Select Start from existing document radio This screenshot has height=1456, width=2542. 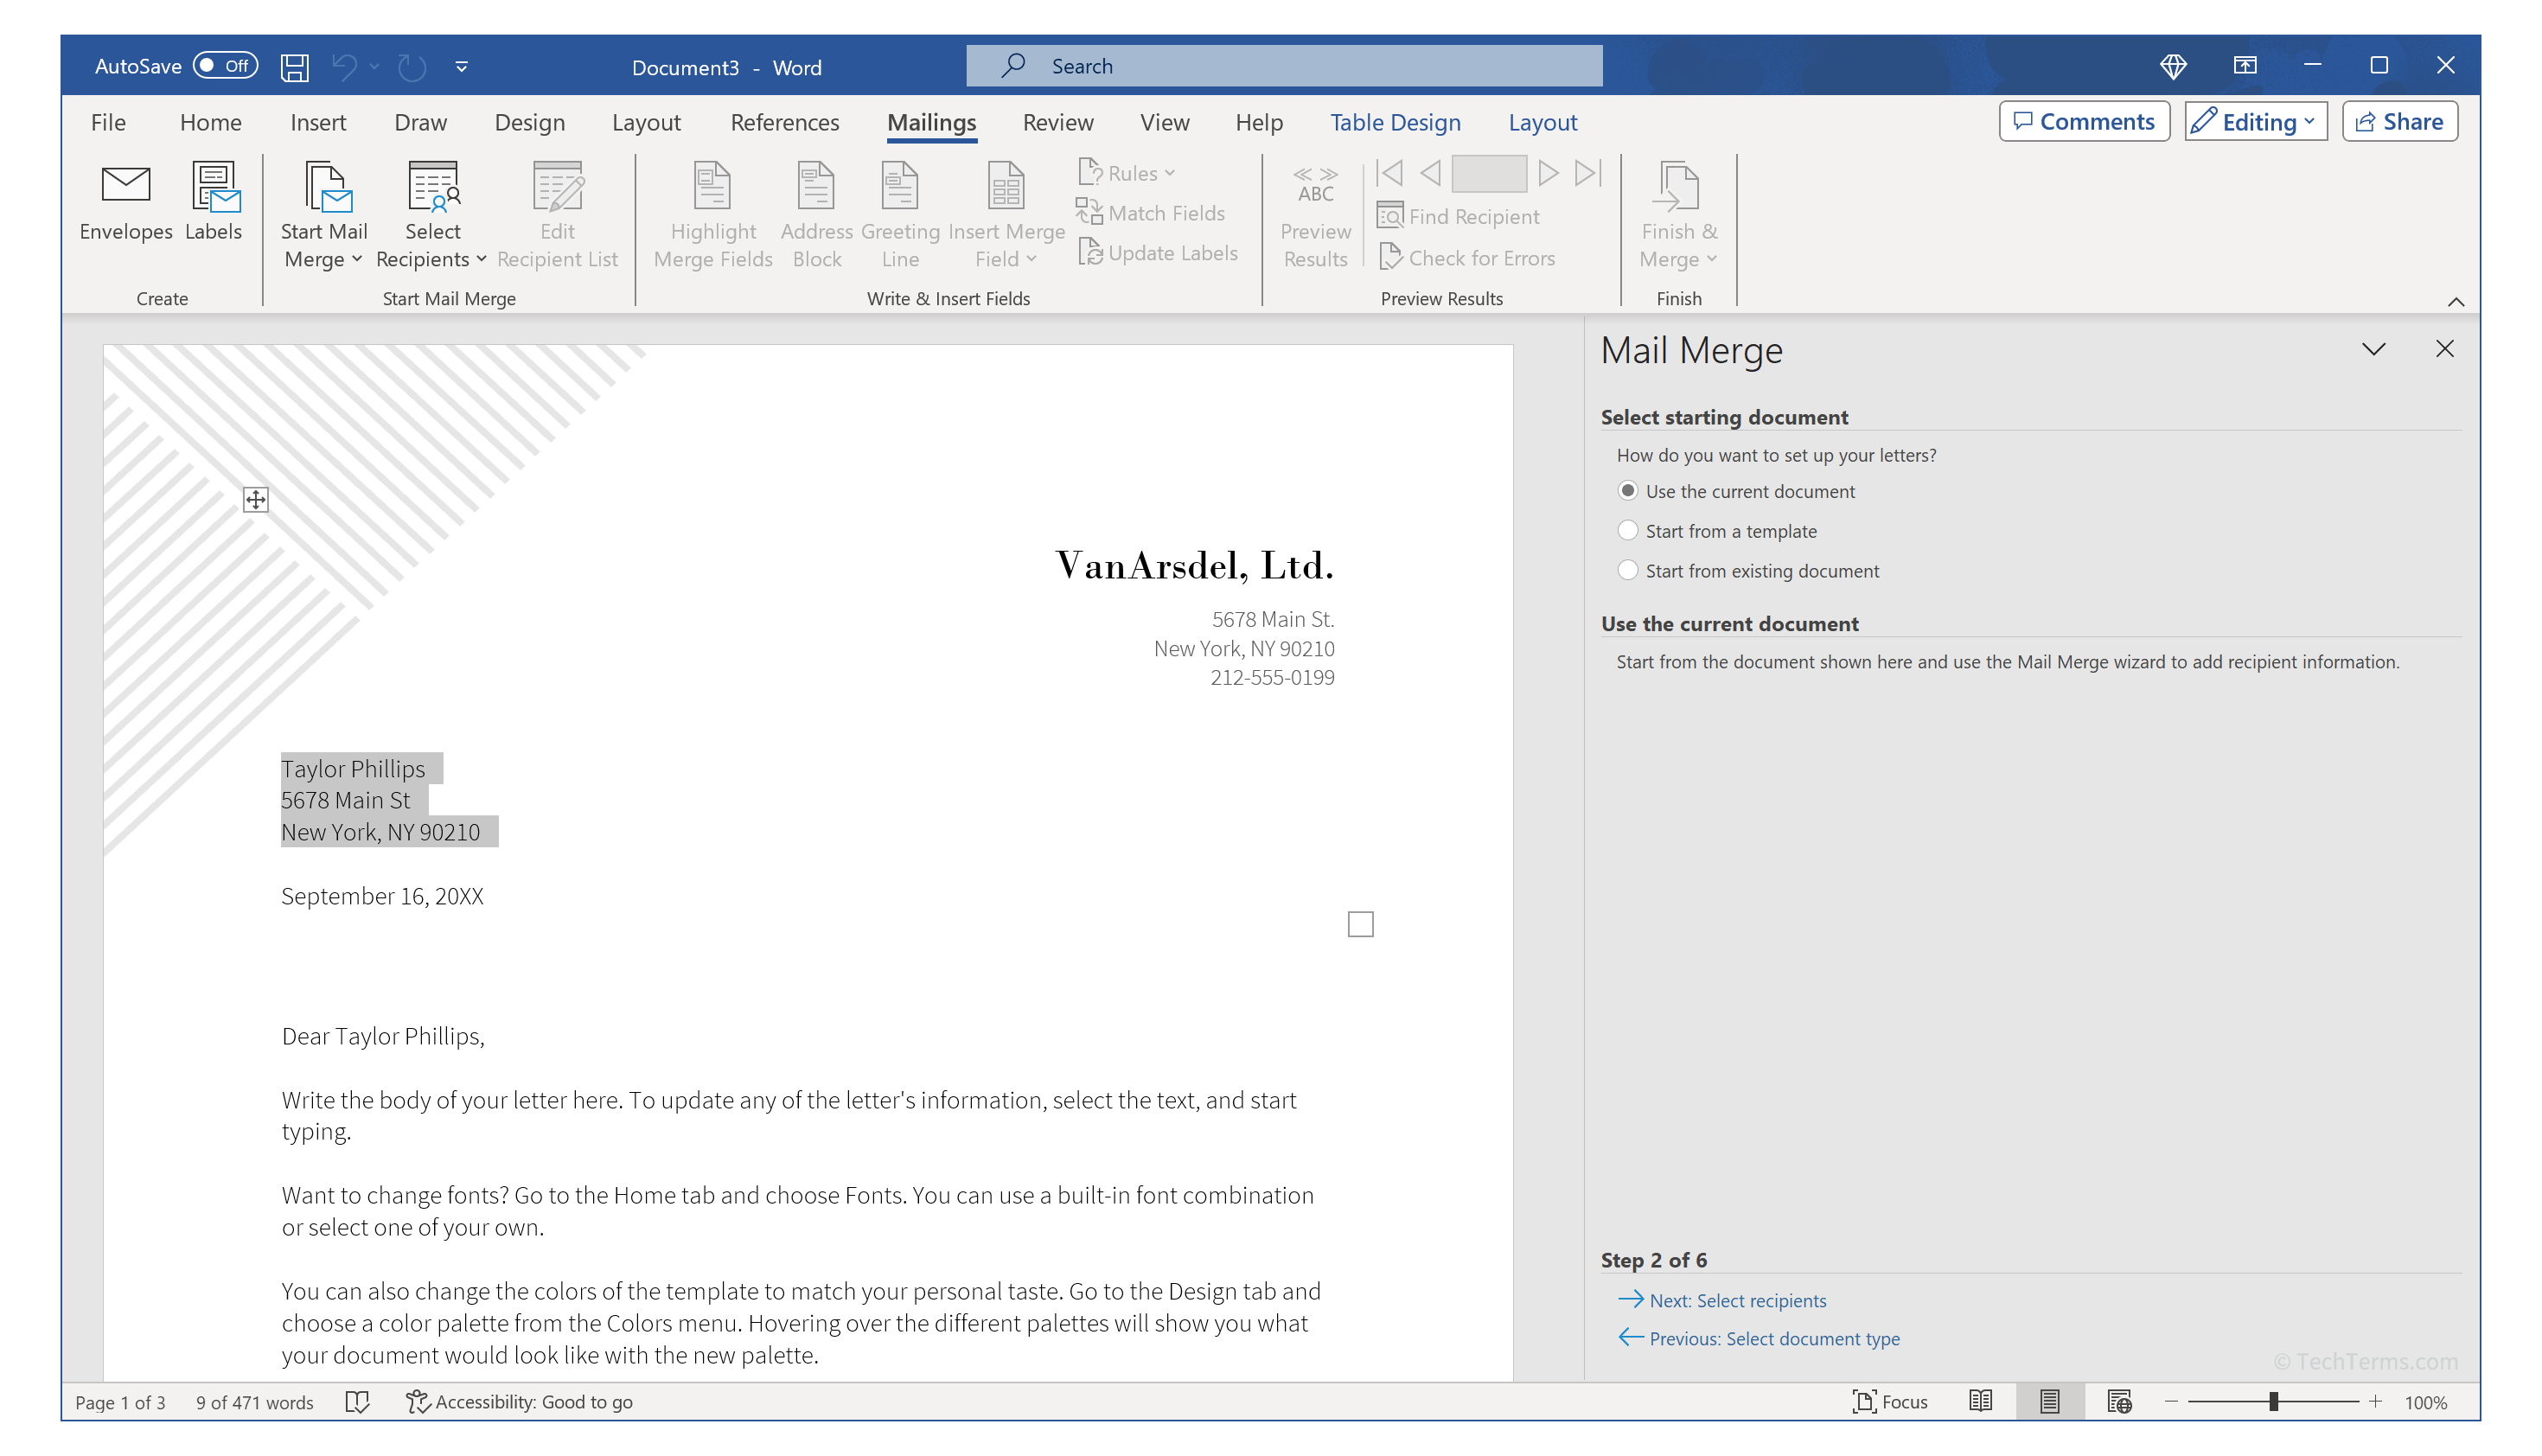tap(1627, 571)
